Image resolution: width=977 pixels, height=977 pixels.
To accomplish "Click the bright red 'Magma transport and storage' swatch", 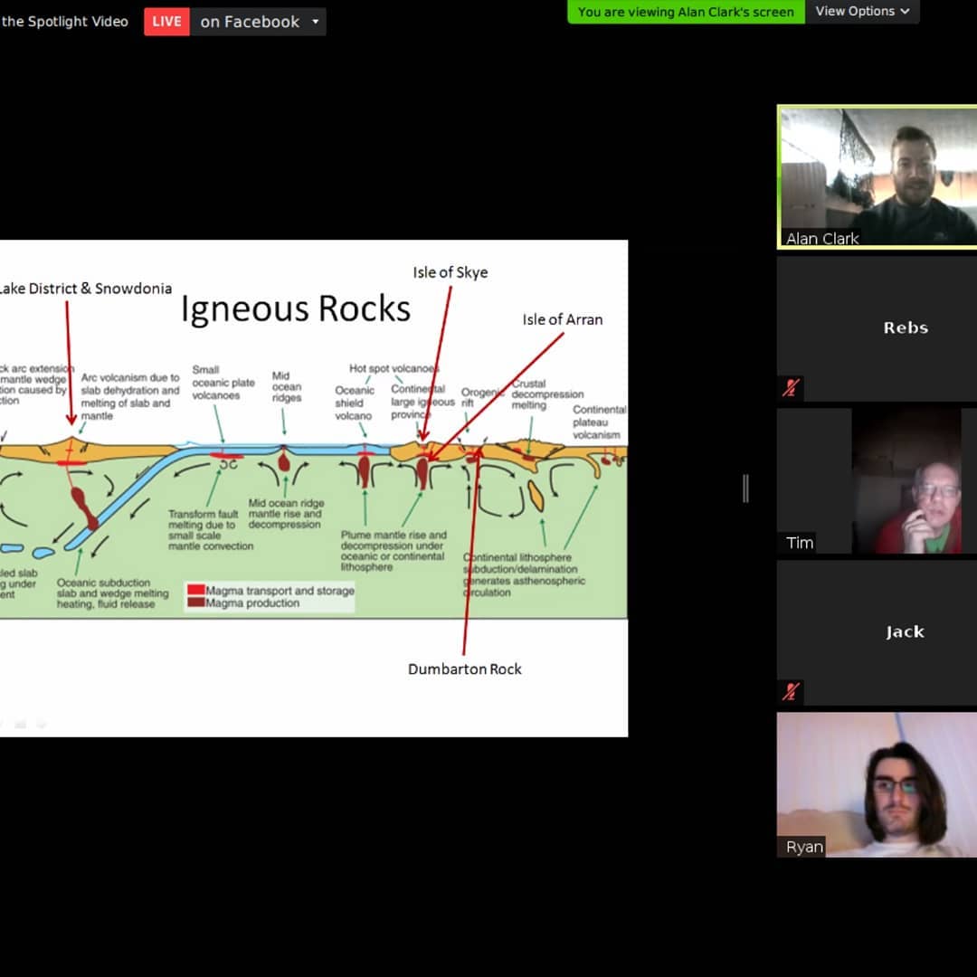I will point(195,590).
